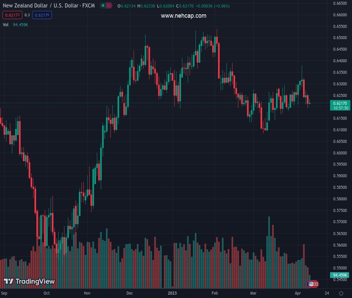Click the current price label 0.62170 on axis
This screenshot has height=298, width=352.
click(340, 103)
